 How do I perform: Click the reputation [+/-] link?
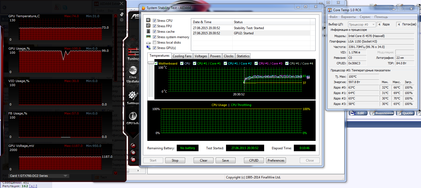[x=33, y=186]
